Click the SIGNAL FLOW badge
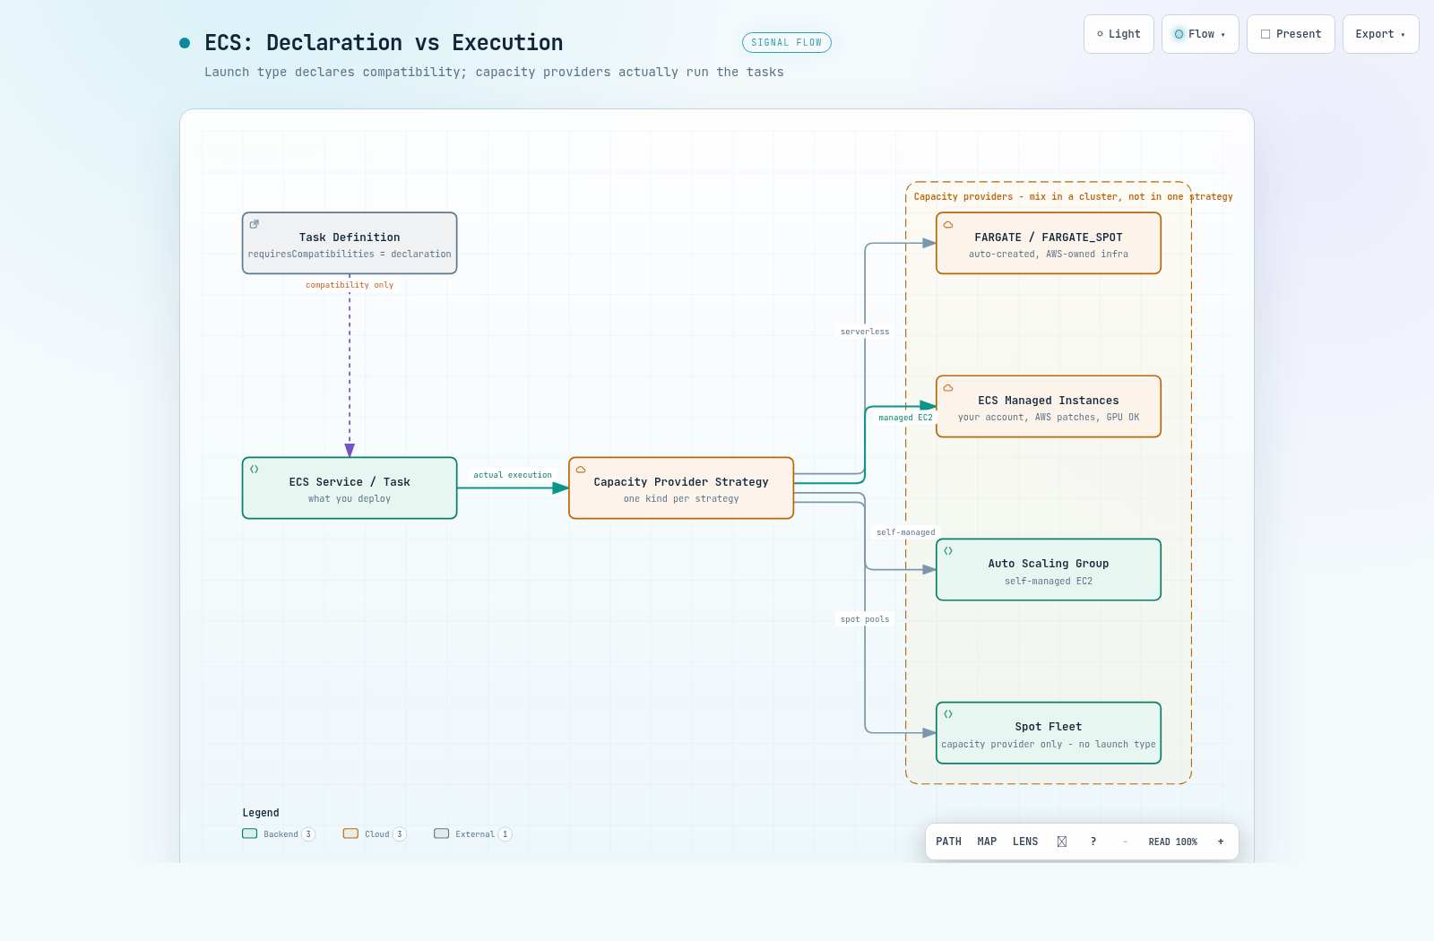This screenshot has width=1434, height=941. coord(787,42)
